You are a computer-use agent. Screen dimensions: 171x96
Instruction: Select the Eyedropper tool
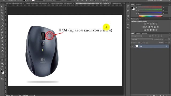[2, 22]
